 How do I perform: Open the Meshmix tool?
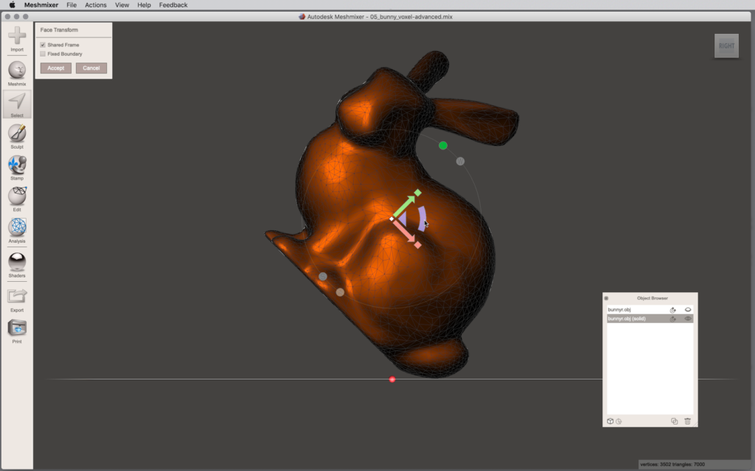[17, 71]
